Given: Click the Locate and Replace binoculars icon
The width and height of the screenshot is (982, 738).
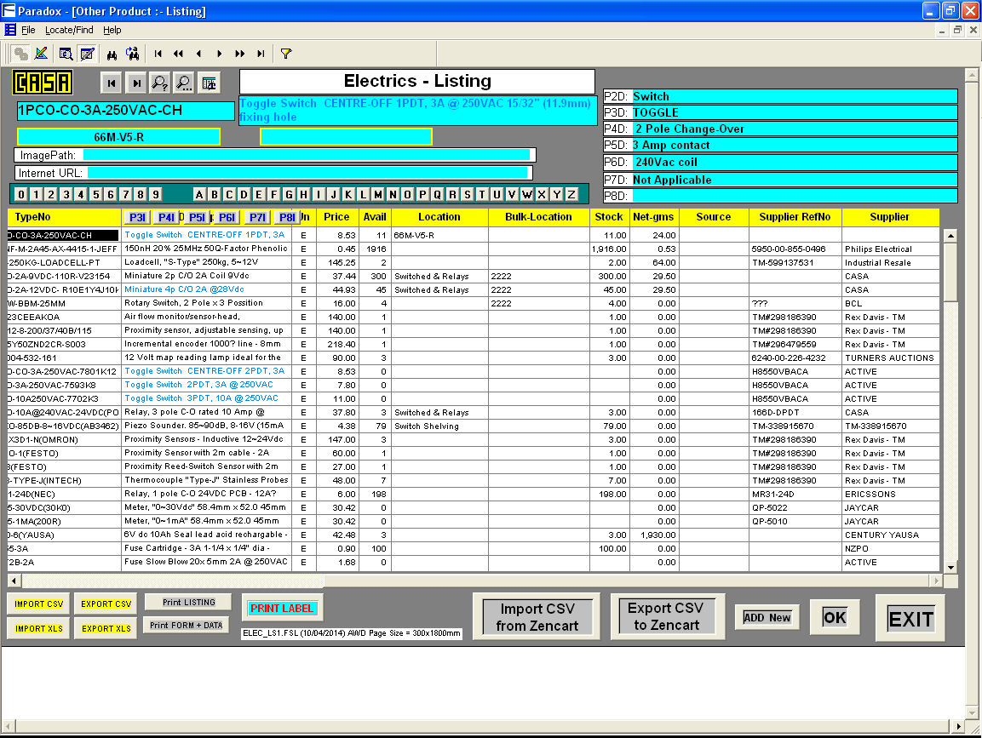Looking at the screenshot, I should 132,54.
